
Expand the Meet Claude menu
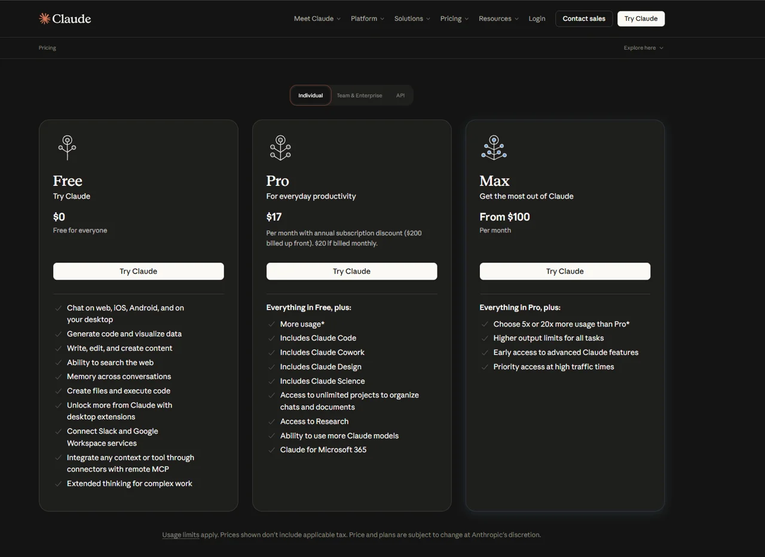pos(317,19)
